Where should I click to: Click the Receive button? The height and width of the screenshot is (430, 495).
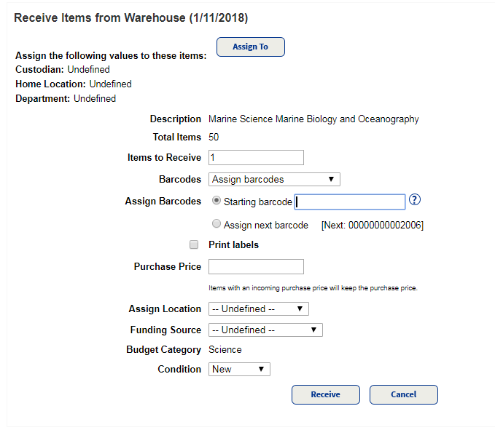coord(325,394)
